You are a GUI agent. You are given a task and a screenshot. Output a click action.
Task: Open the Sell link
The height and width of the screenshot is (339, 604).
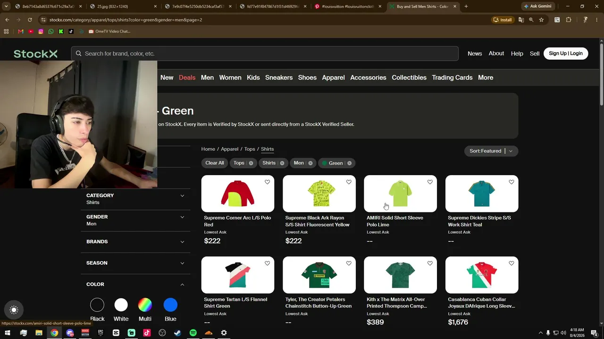click(x=535, y=54)
